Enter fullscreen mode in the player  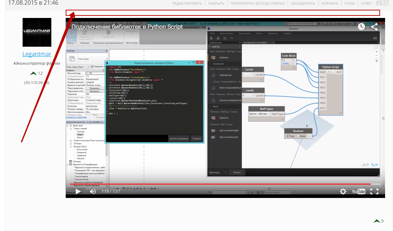click(374, 191)
